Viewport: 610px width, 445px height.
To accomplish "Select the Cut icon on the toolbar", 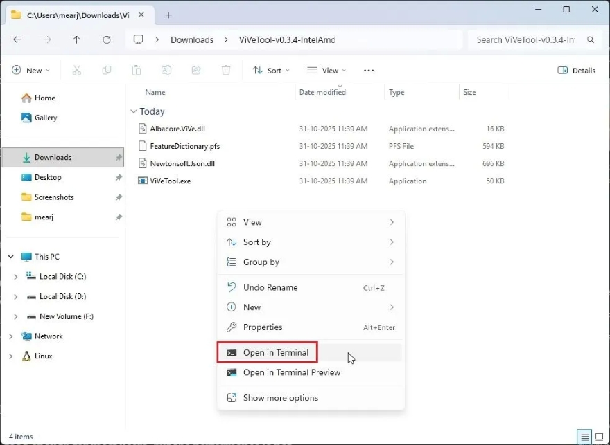I will tap(76, 70).
